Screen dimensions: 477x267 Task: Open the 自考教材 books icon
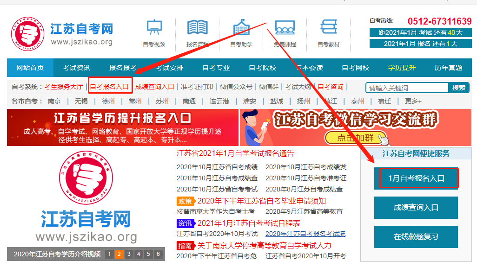329,27
